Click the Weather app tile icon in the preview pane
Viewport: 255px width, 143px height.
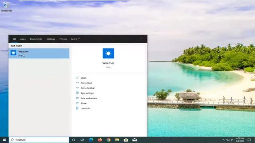pyautogui.click(x=108, y=53)
